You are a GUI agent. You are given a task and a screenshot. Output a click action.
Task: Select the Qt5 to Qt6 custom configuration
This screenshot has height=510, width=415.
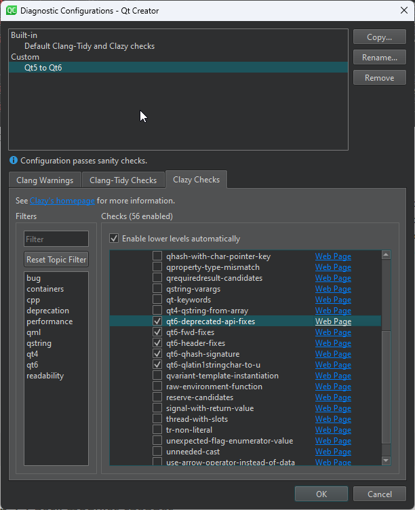coord(43,68)
